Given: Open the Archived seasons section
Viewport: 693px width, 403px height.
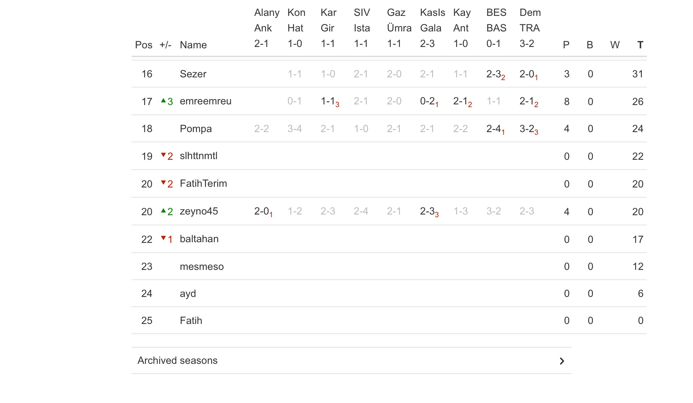Looking at the screenshot, I should pos(177,360).
